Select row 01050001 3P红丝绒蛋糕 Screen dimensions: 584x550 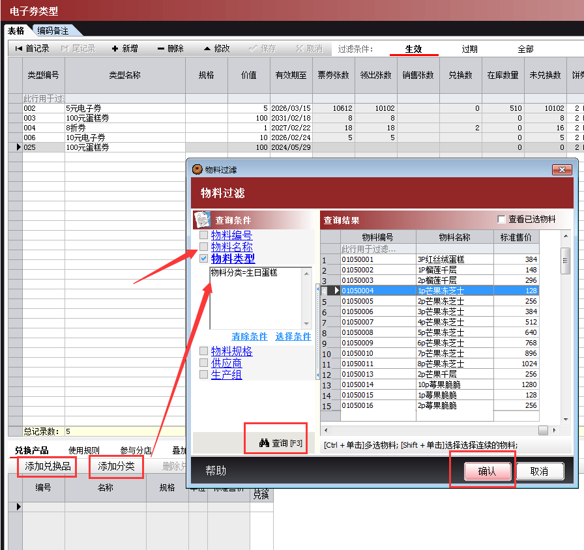pos(430,259)
